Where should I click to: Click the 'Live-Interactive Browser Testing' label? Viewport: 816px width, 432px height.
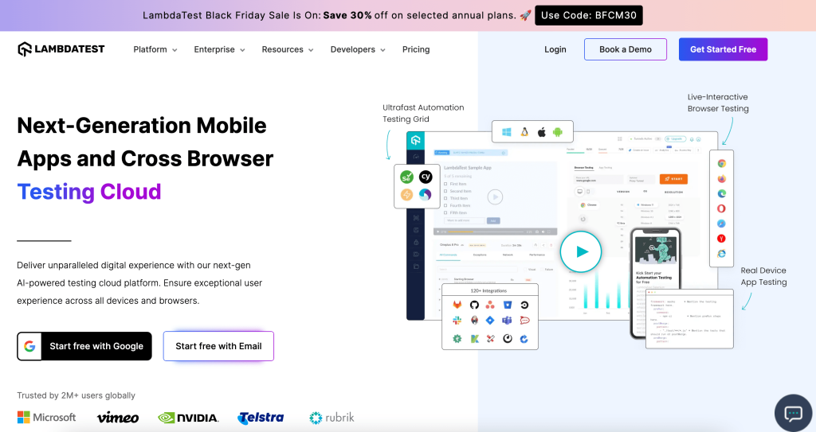tap(718, 103)
